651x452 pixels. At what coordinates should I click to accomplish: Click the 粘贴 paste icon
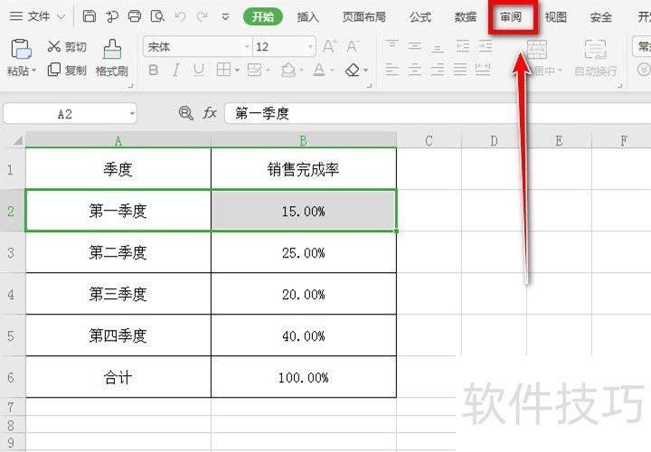click(21, 49)
